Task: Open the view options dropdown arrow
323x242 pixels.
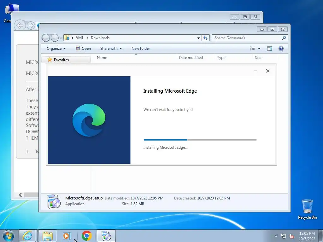Action: point(259,49)
